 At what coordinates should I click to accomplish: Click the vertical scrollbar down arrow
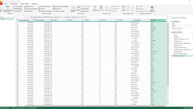point(168,103)
